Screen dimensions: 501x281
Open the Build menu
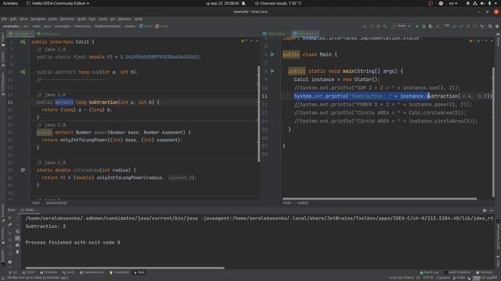[81, 19]
